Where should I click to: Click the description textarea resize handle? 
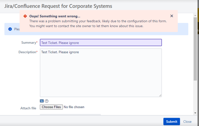pos(160,95)
